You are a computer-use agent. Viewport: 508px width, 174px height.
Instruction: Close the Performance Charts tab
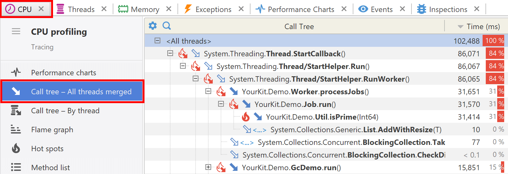(x=344, y=9)
